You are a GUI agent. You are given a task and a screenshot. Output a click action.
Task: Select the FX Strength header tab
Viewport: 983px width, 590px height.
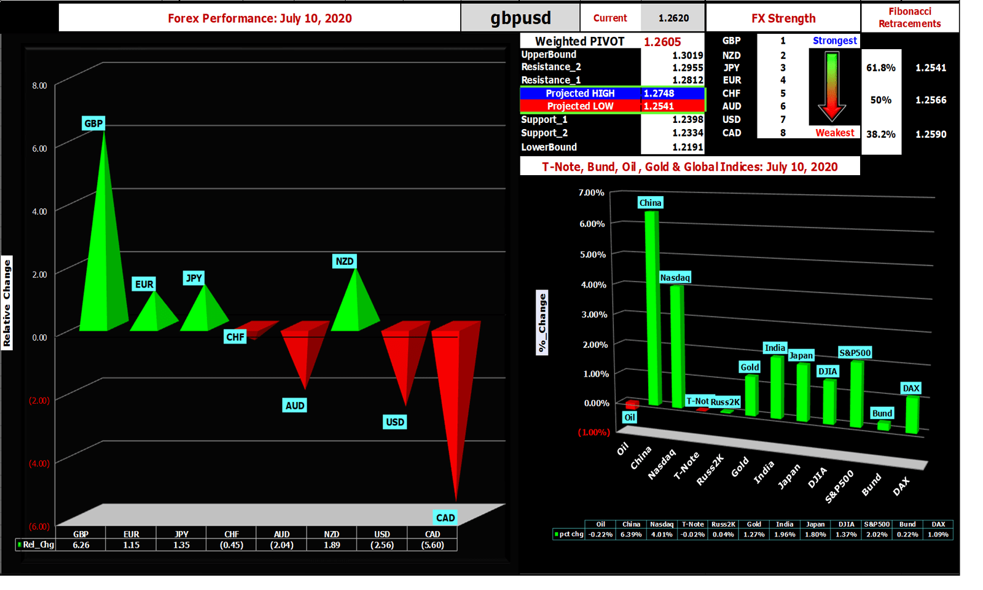click(x=783, y=18)
